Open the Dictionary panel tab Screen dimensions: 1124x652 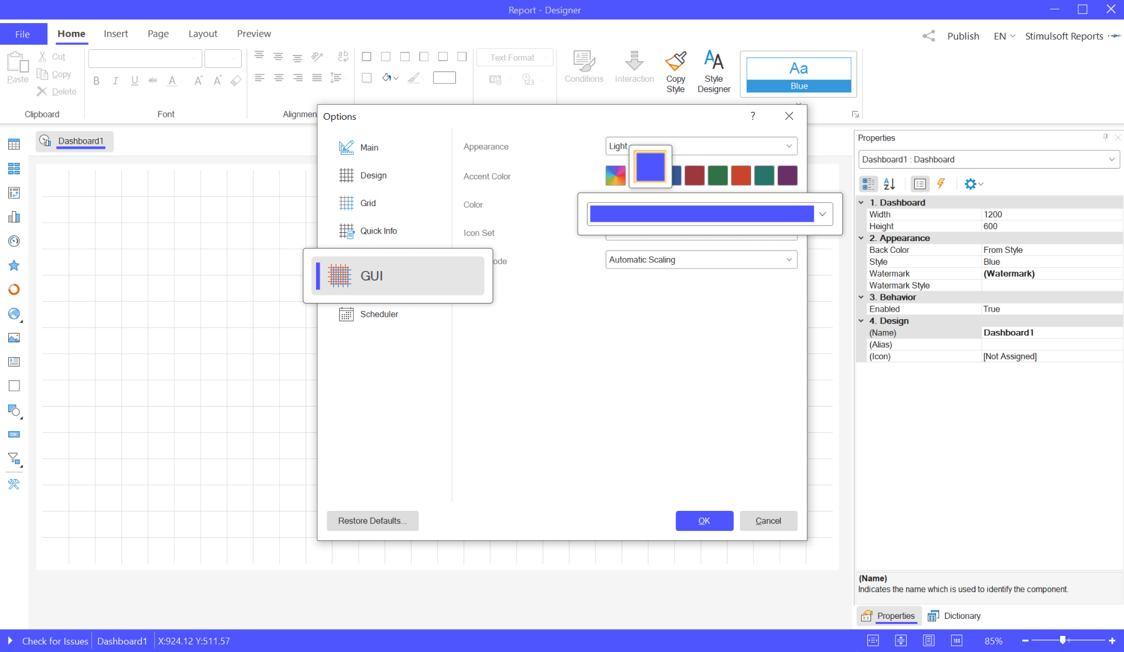point(954,616)
